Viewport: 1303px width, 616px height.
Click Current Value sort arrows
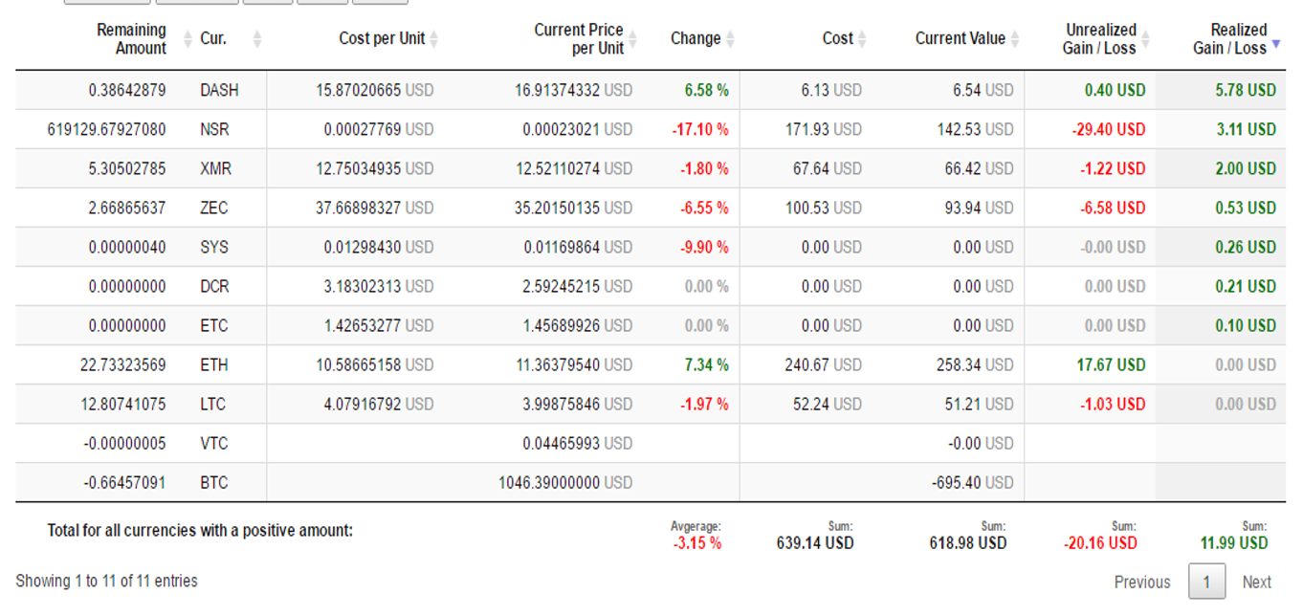click(x=1014, y=39)
